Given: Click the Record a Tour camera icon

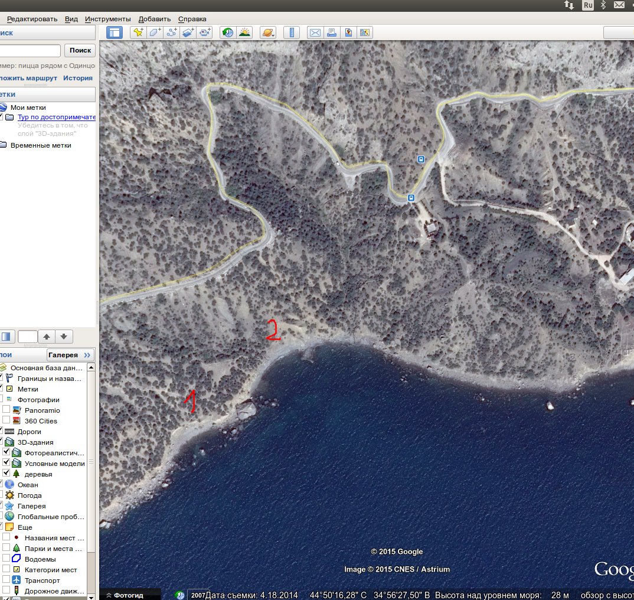Looking at the screenshot, I should [205, 32].
